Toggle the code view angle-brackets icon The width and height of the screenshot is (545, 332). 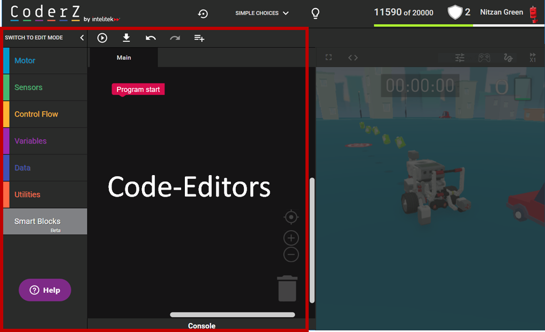pyautogui.click(x=353, y=58)
